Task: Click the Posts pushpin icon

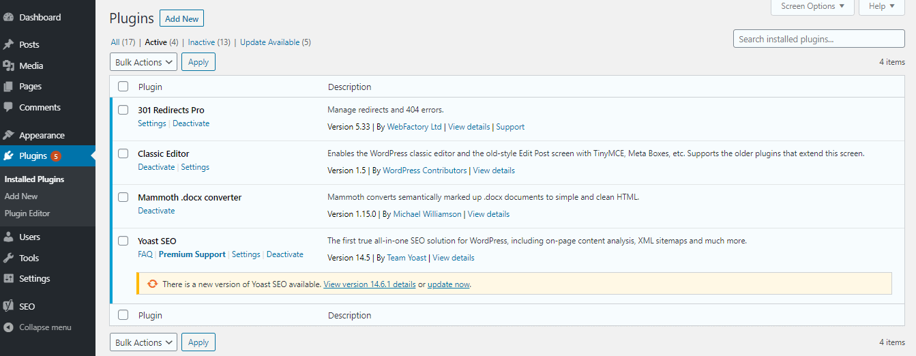Action: (x=9, y=44)
